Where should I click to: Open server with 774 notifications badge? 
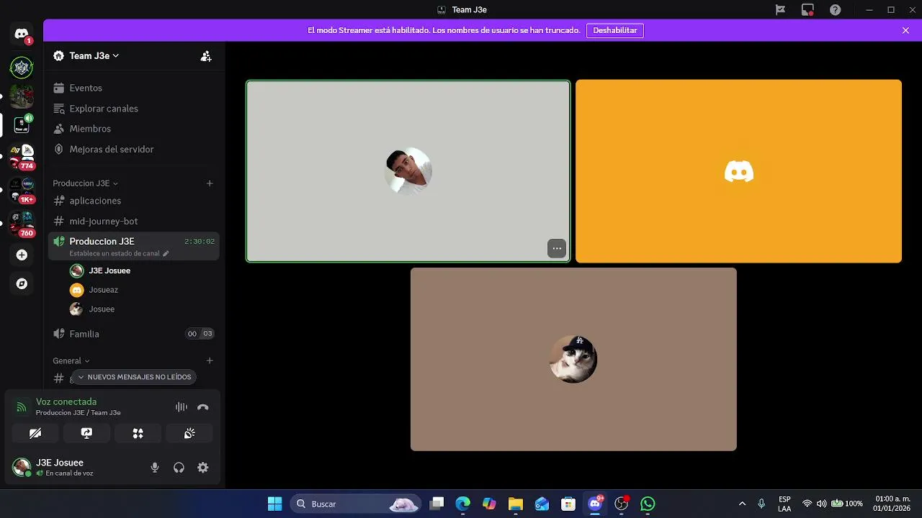[22, 157]
